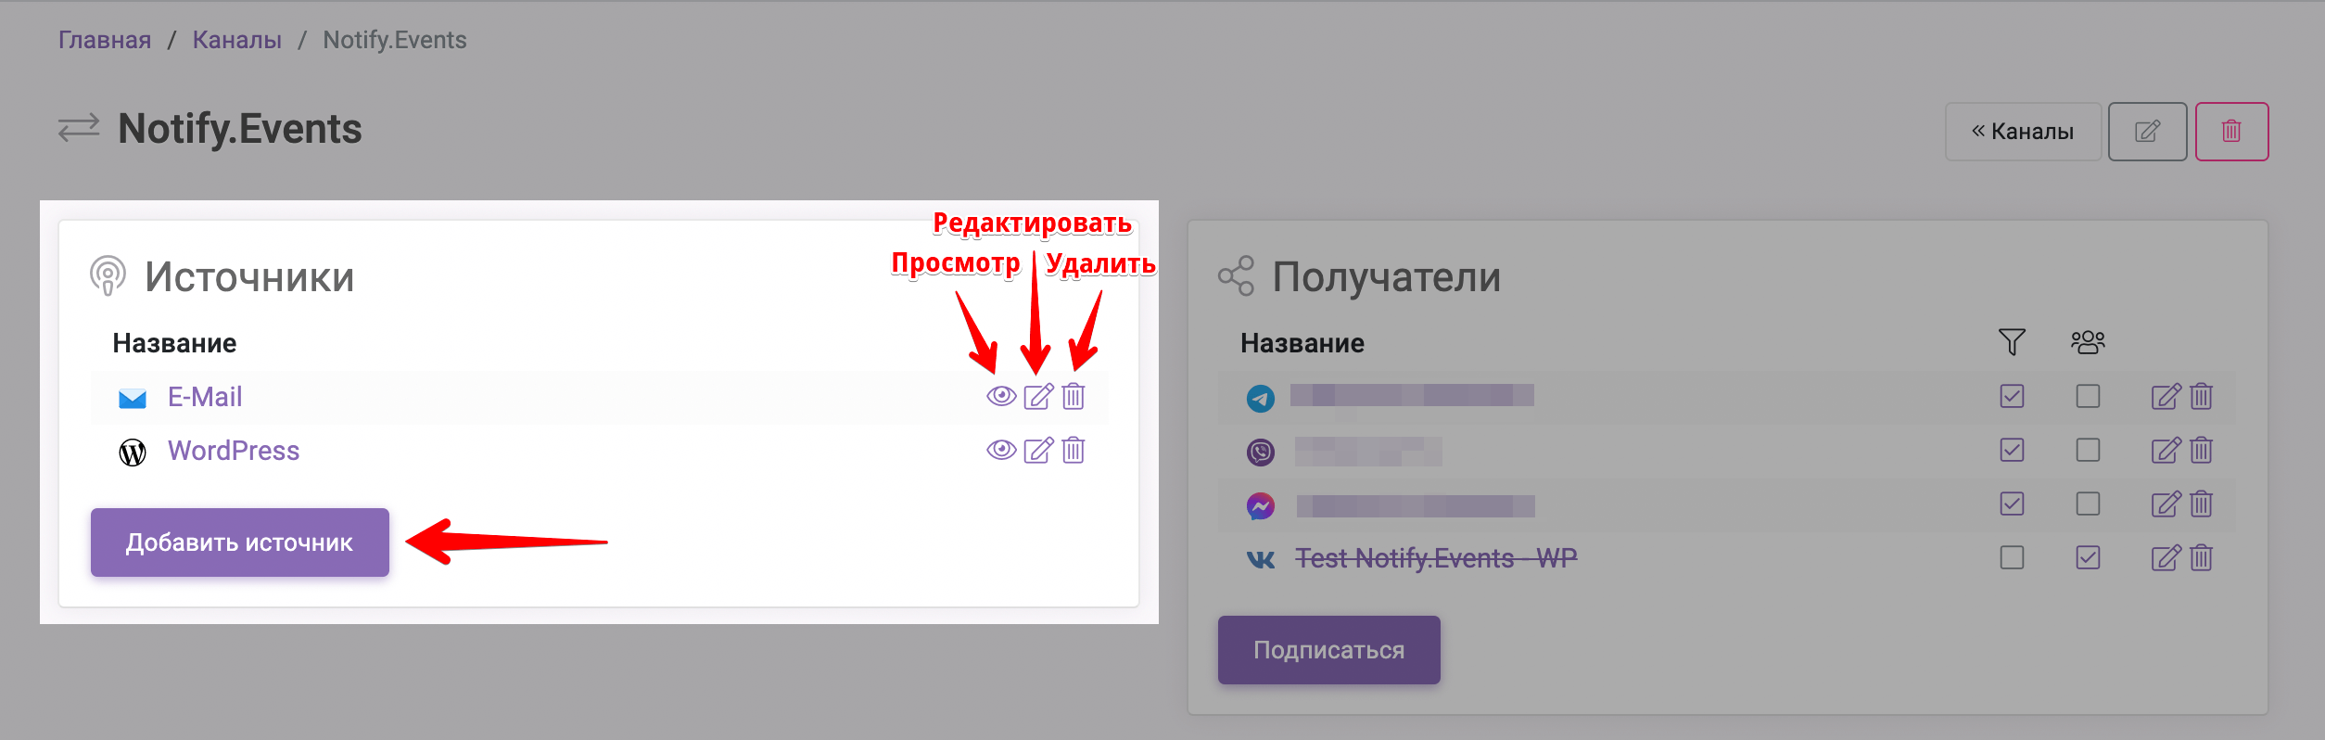Open Test Notify.Events - WP recipient
Image resolution: width=2325 pixels, height=740 pixels.
[x=1436, y=558]
